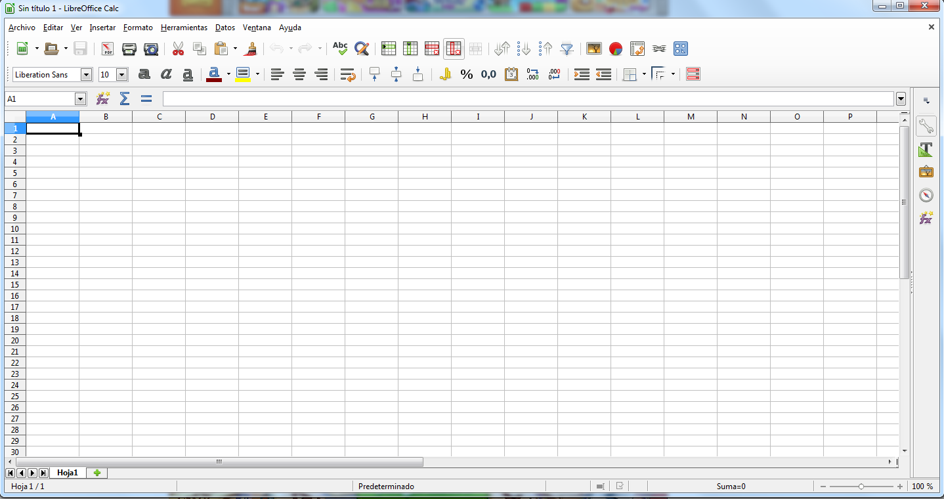The height and width of the screenshot is (499, 944).
Task: Open the AutoFilter funnel icon
Action: tap(567, 49)
